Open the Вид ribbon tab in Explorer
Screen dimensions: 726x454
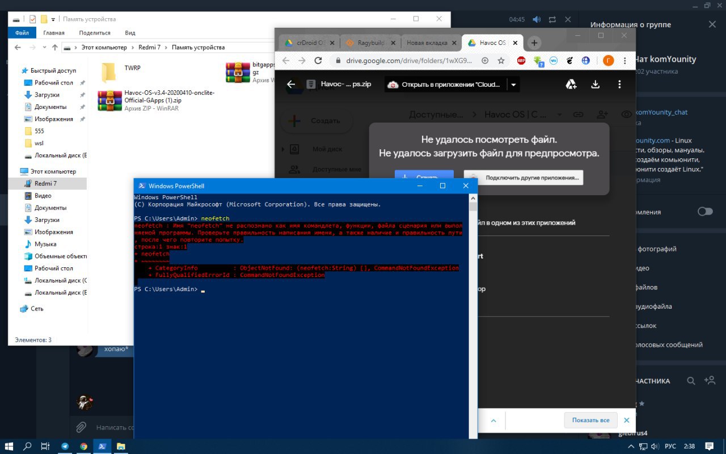pos(130,33)
